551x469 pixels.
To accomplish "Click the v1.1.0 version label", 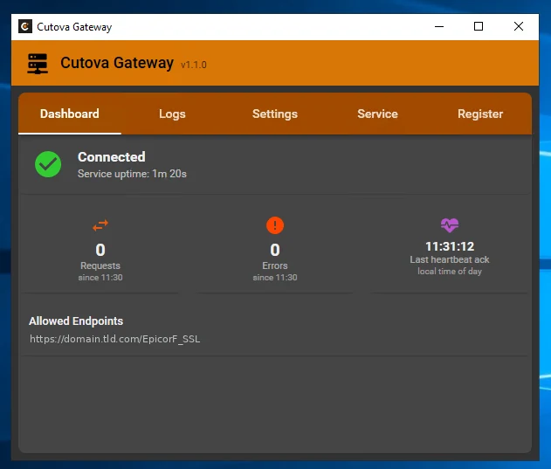I will [x=194, y=65].
